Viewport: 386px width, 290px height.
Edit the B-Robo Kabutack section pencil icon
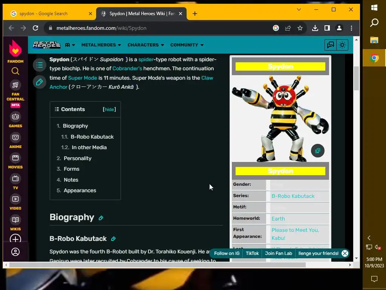click(x=113, y=239)
